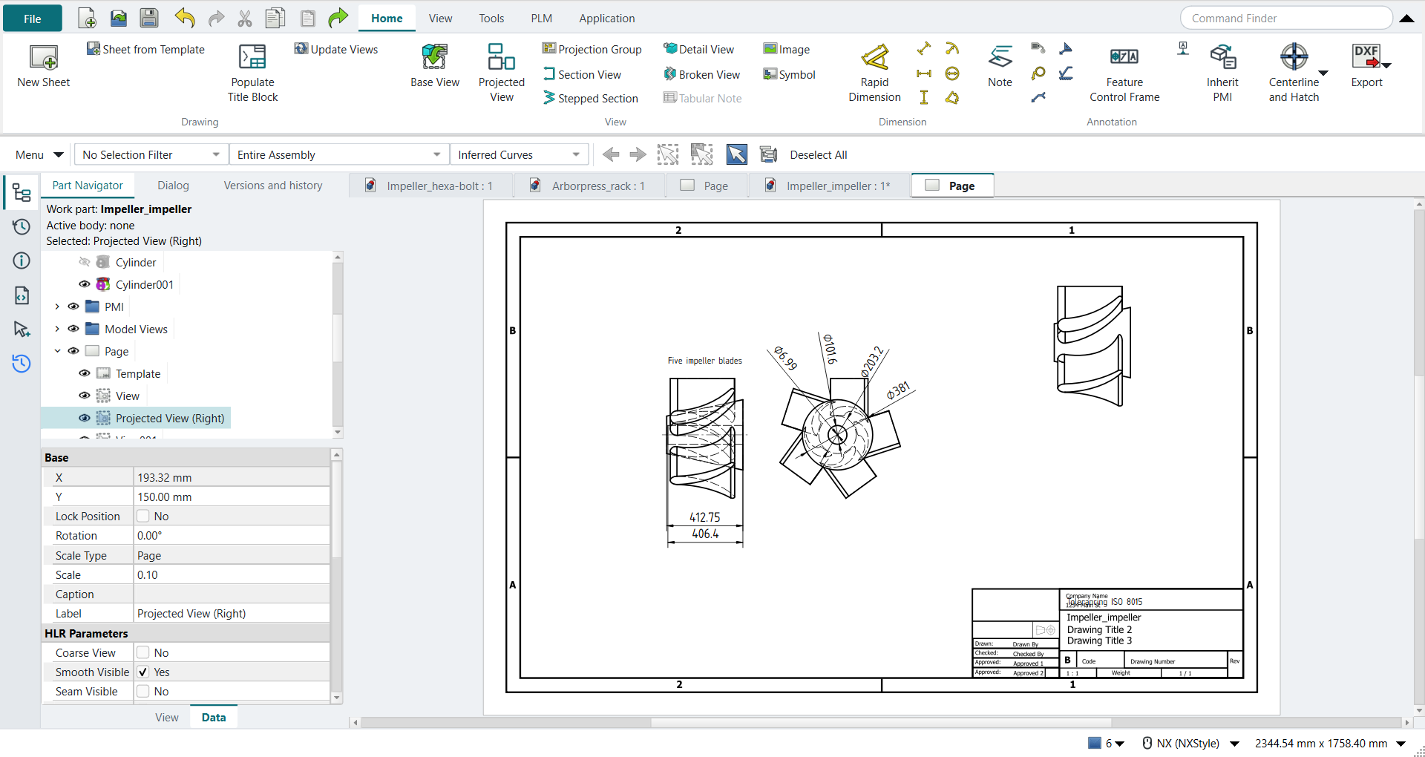1425x757 pixels.
Task: Click the File button
Action: 33,19
